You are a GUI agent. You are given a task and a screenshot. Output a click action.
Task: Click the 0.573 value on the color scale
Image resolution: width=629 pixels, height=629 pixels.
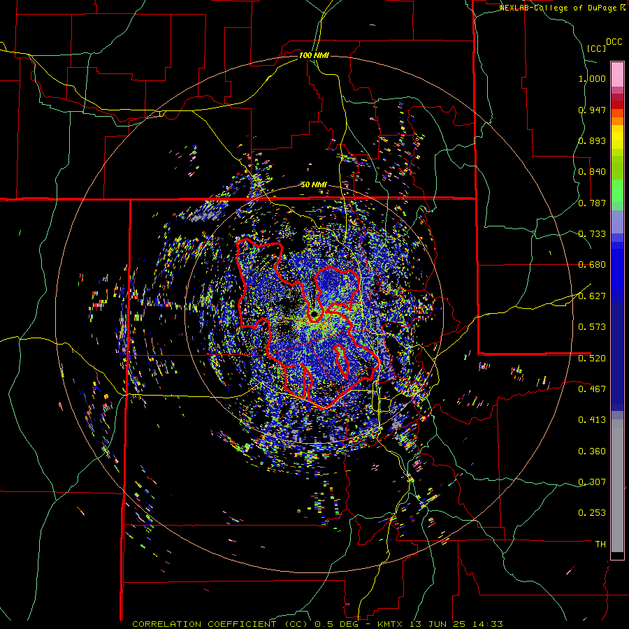pos(592,327)
